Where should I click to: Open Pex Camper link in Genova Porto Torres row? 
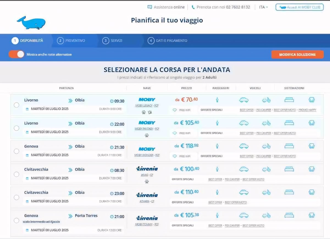[232, 226]
